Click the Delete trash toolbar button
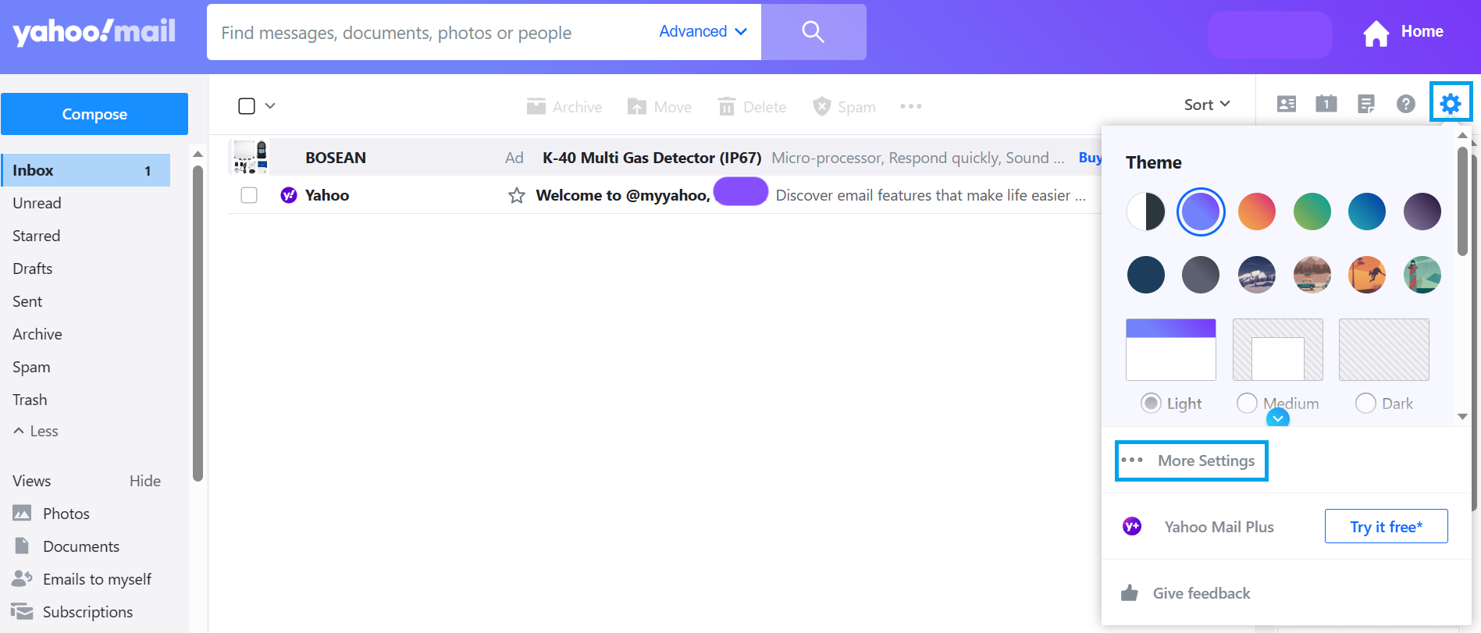1481x633 pixels. tap(752, 107)
